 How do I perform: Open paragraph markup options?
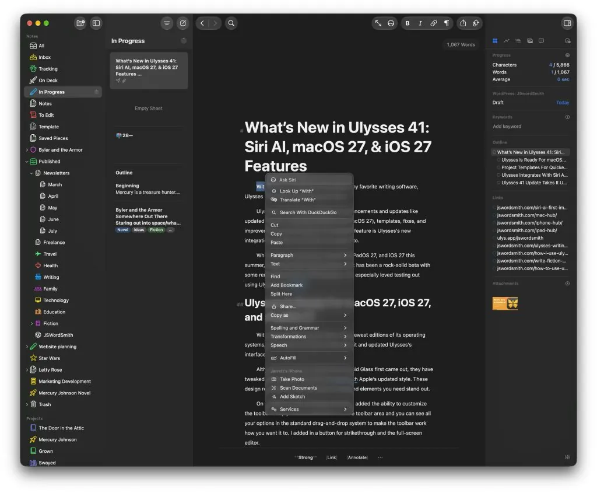[446, 23]
